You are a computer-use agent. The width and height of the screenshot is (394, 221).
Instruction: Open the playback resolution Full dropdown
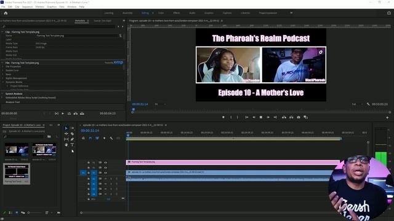click(x=357, y=104)
